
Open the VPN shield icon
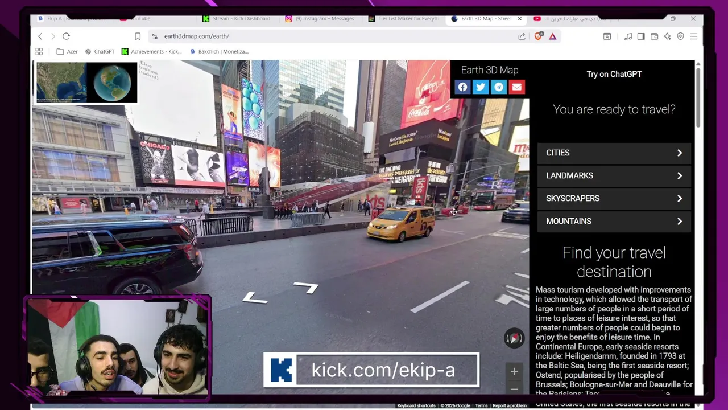click(680, 36)
